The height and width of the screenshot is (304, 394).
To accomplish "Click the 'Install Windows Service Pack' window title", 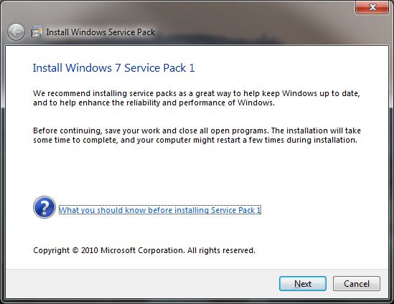I will point(100,32).
